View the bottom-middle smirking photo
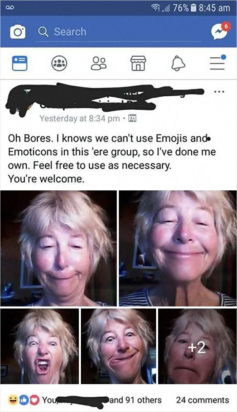 118,346
